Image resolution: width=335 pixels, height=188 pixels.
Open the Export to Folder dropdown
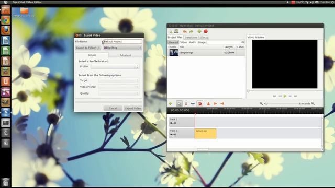tap(88, 48)
